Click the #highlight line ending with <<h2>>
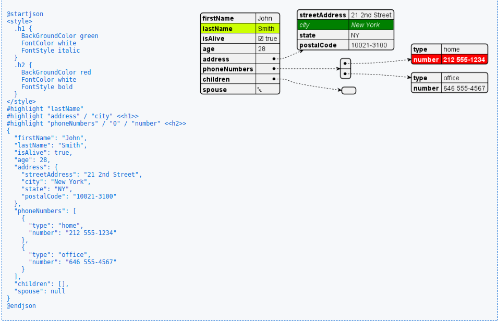498x321 pixels. 96,124
